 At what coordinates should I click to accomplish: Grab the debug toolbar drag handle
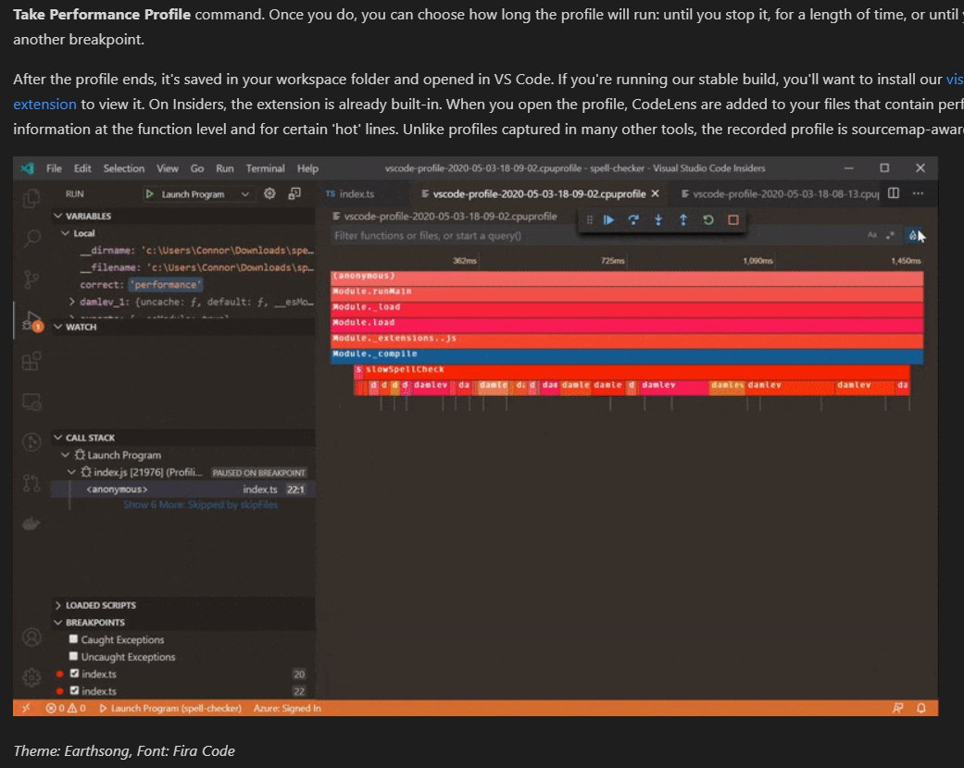point(590,220)
